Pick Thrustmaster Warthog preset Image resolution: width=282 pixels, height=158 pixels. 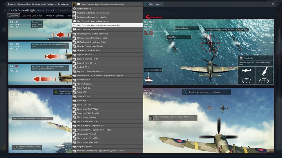107,142
